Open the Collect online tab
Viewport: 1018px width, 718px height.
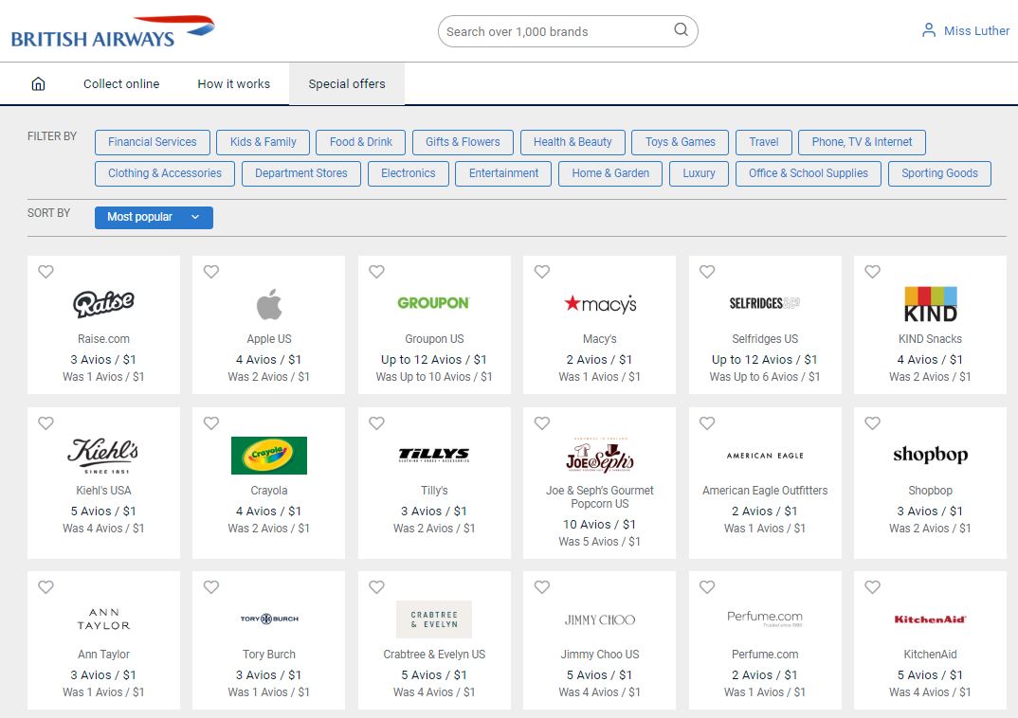coord(121,83)
